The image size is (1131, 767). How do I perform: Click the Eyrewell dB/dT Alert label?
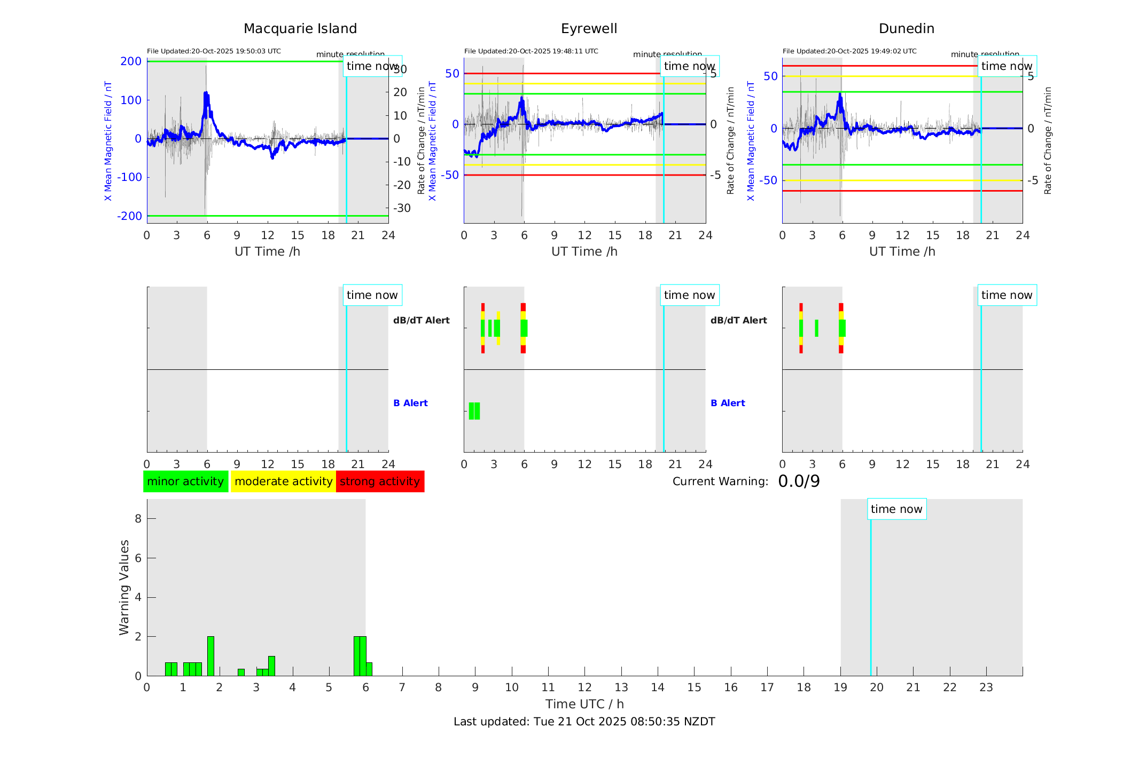(421, 320)
